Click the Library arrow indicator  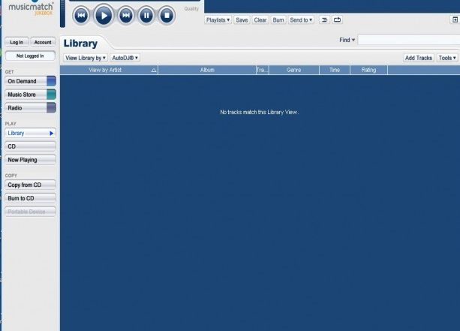point(52,133)
